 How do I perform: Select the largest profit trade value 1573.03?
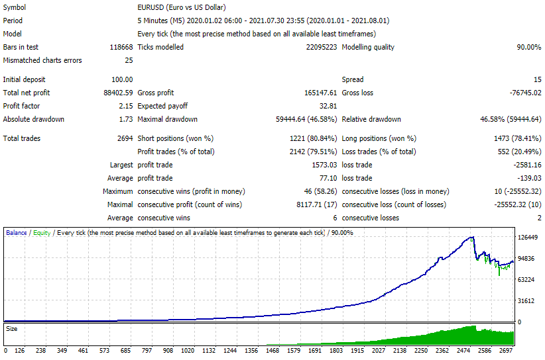pyautogui.click(x=324, y=165)
